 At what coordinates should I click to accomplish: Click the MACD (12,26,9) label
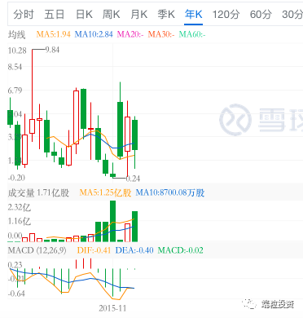tap(37, 250)
